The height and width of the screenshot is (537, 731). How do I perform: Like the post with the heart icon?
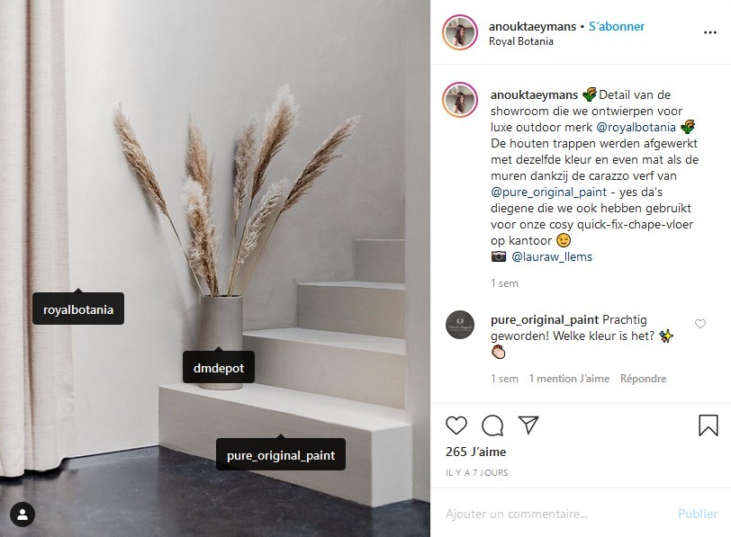click(456, 425)
